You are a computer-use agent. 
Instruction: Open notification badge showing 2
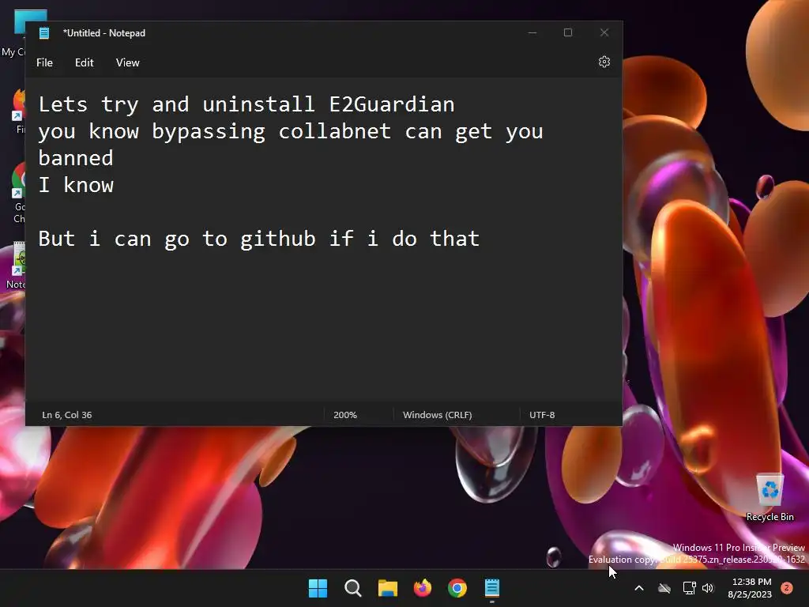click(x=787, y=588)
